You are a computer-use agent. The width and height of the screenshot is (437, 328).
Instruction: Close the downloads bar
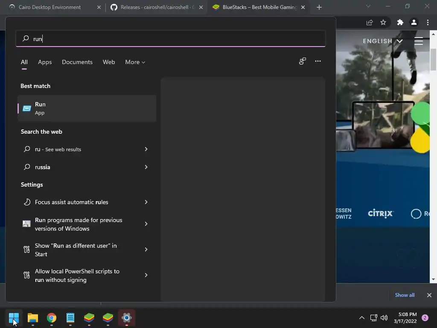click(429, 295)
